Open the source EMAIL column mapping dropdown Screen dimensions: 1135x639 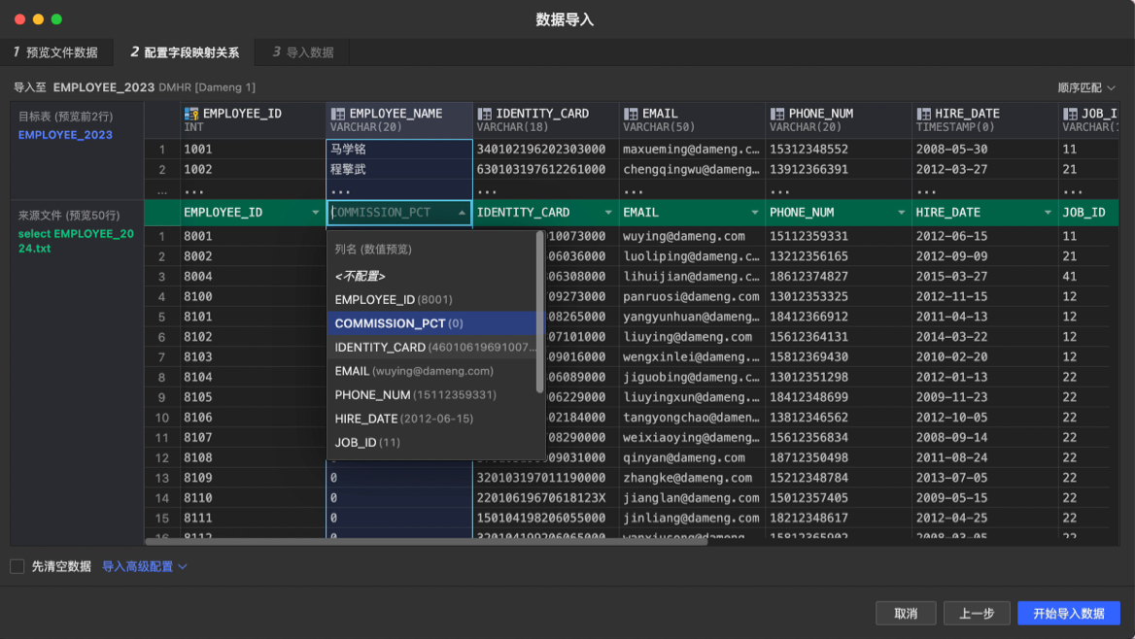[754, 213]
